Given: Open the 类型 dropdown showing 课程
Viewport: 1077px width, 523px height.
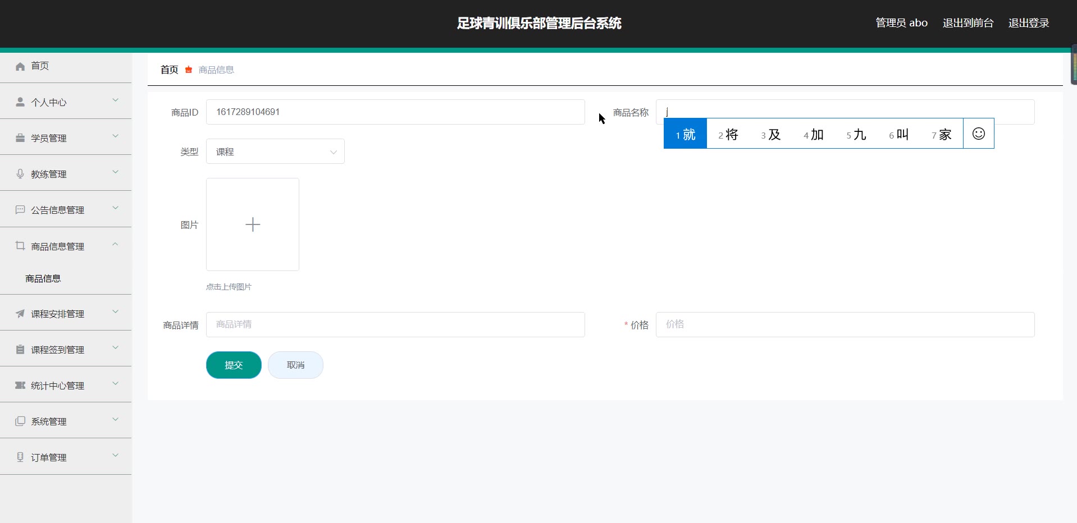Looking at the screenshot, I should click(x=275, y=152).
